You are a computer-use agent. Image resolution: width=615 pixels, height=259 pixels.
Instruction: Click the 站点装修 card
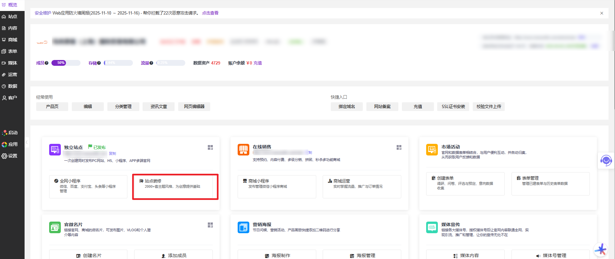point(175,187)
